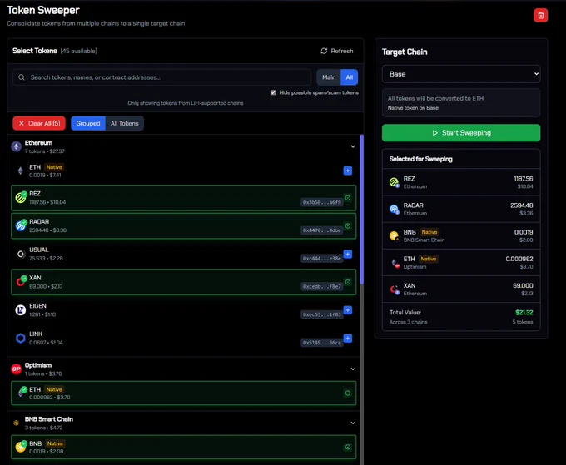566x465 pixels.
Task: Click REZ icon in Selected for Sweeping
Action: (x=394, y=182)
